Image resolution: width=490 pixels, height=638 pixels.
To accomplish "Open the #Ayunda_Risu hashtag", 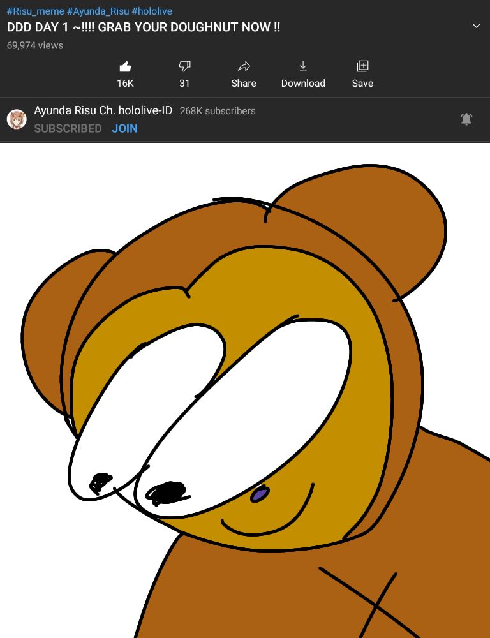I will (98, 11).
